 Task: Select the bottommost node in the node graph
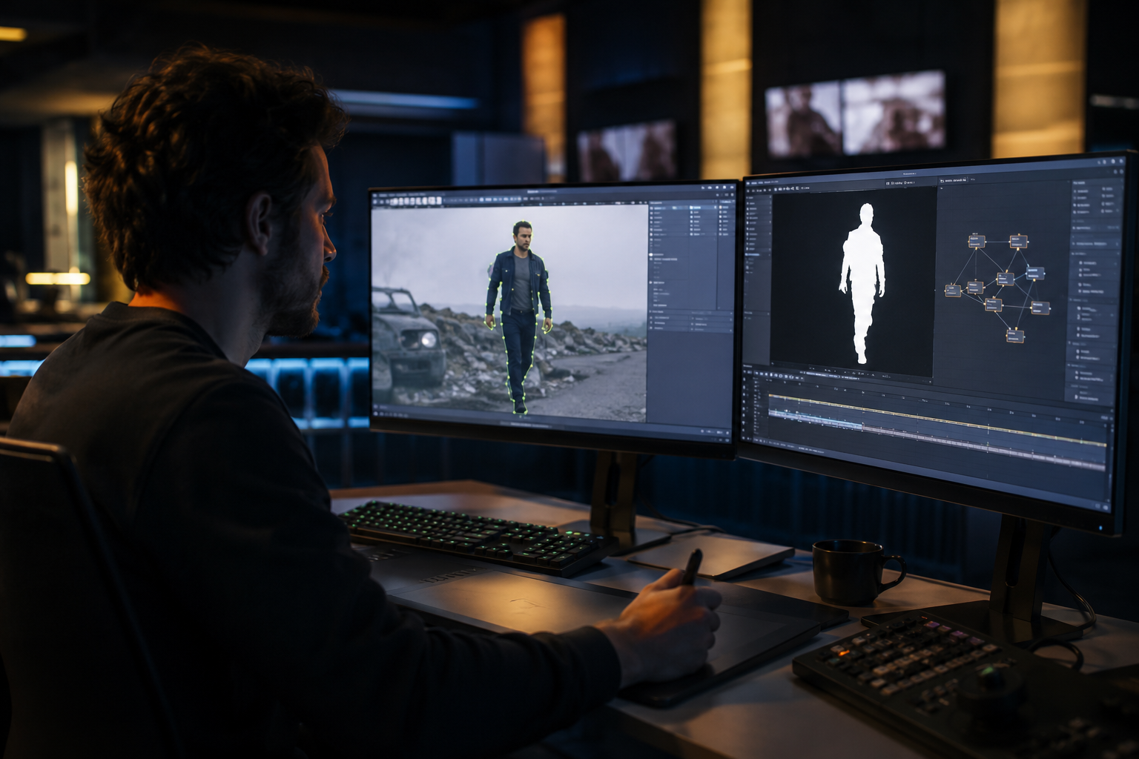(1015, 336)
